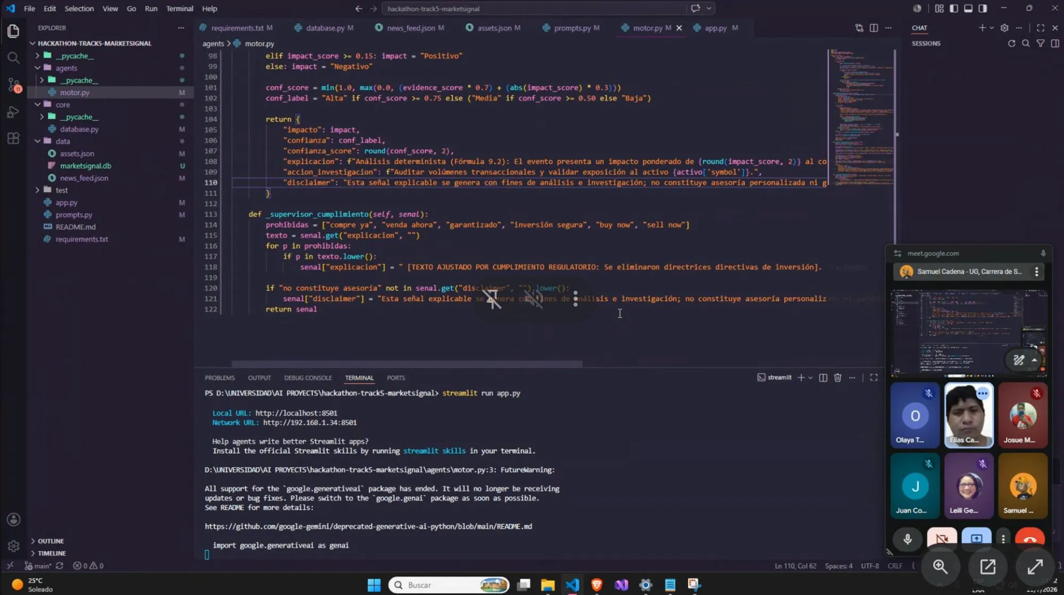Image resolution: width=1064 pixels, height=595 pixels.
Task: Search chat sessions with magnifier icon
Action: pyautogui.click(x=1026, y=44)
